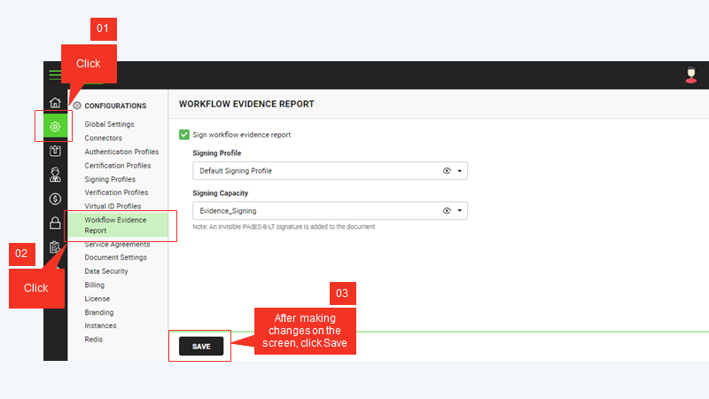Open Instances configuration

100,325
